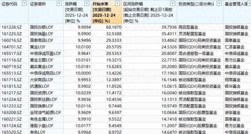Select security code 160719.SZ
The height and width of the screenshot is (134, 251).
click(11, 67)
